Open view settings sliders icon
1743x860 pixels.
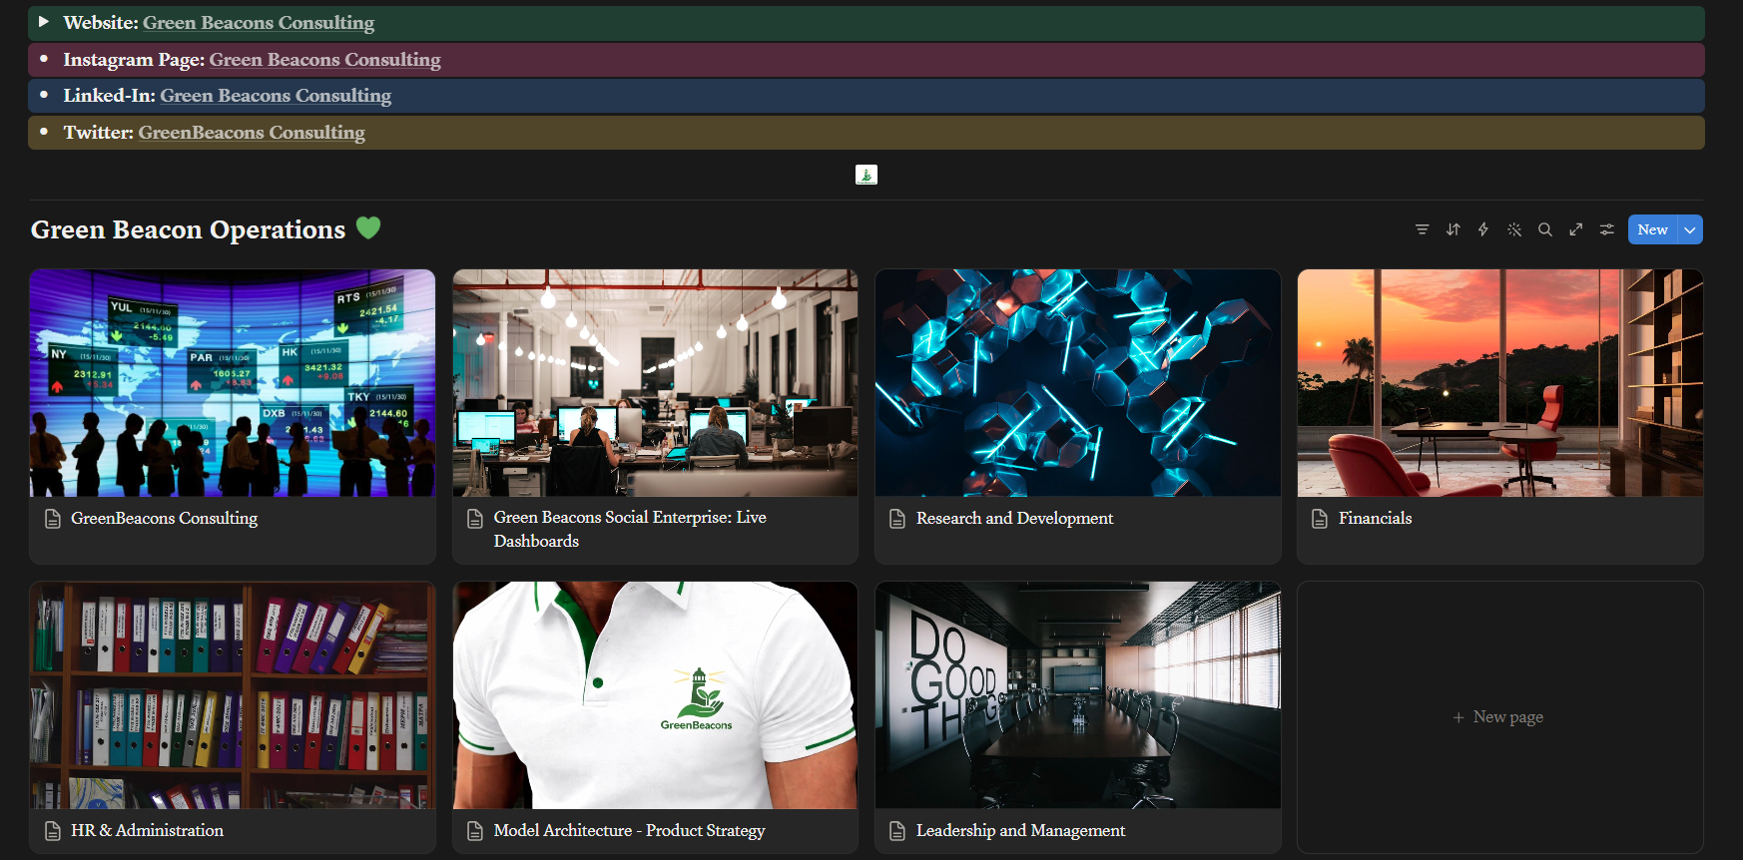click(1607, 229)
